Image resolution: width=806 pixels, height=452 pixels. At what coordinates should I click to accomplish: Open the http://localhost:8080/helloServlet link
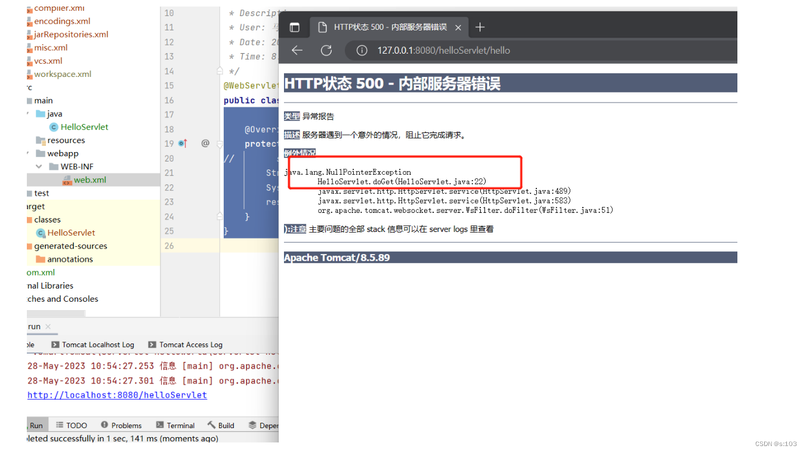117,395
